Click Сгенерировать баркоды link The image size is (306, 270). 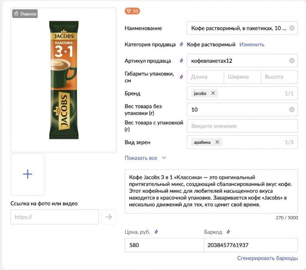click(267, 258)
